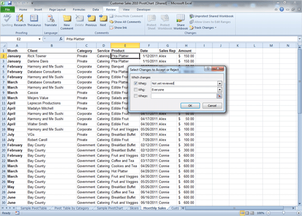Click Show/Hide Comment
302x216 pixels.
126,16
